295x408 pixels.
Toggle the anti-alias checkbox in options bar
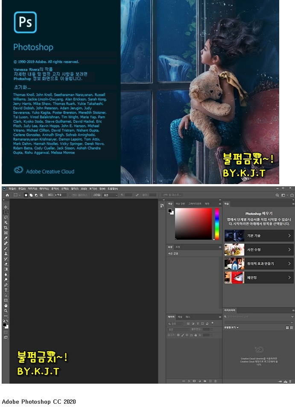click(70, 195)
